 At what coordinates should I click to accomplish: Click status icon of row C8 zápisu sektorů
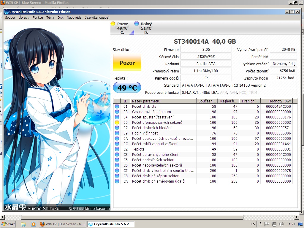coord(117,176)
